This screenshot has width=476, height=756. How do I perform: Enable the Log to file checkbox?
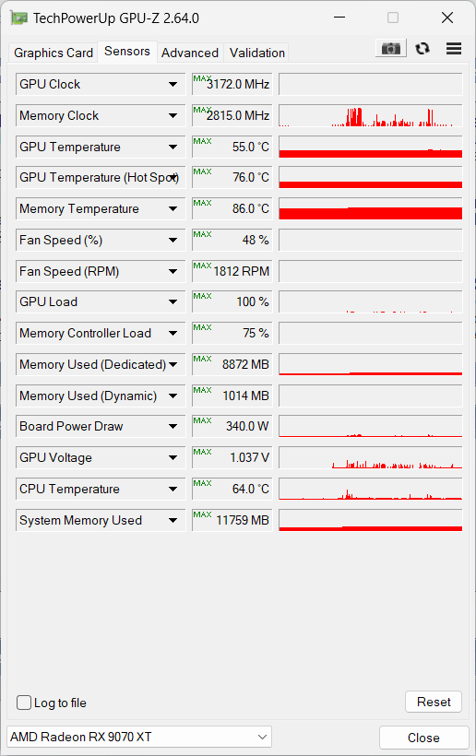24,703
